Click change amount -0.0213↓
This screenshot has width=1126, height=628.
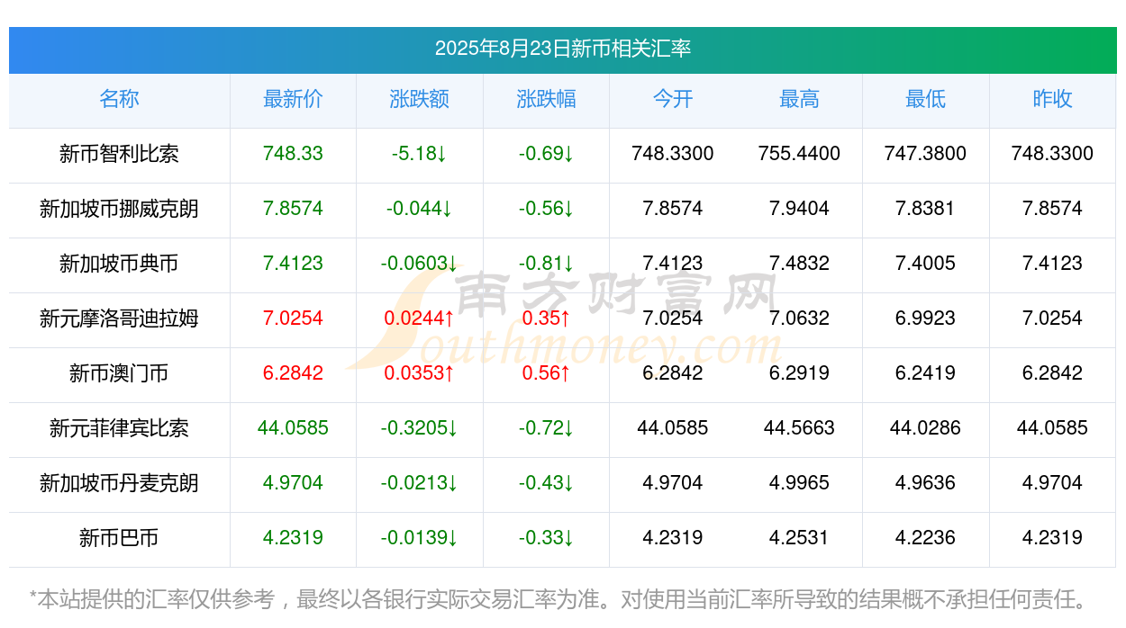coord(420,483)
